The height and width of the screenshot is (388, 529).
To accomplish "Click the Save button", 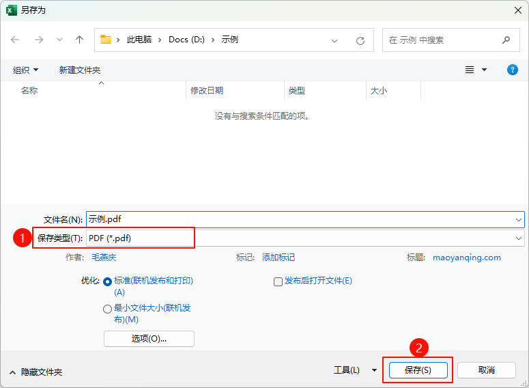I will pyautogui.click(x=418, y=370).
